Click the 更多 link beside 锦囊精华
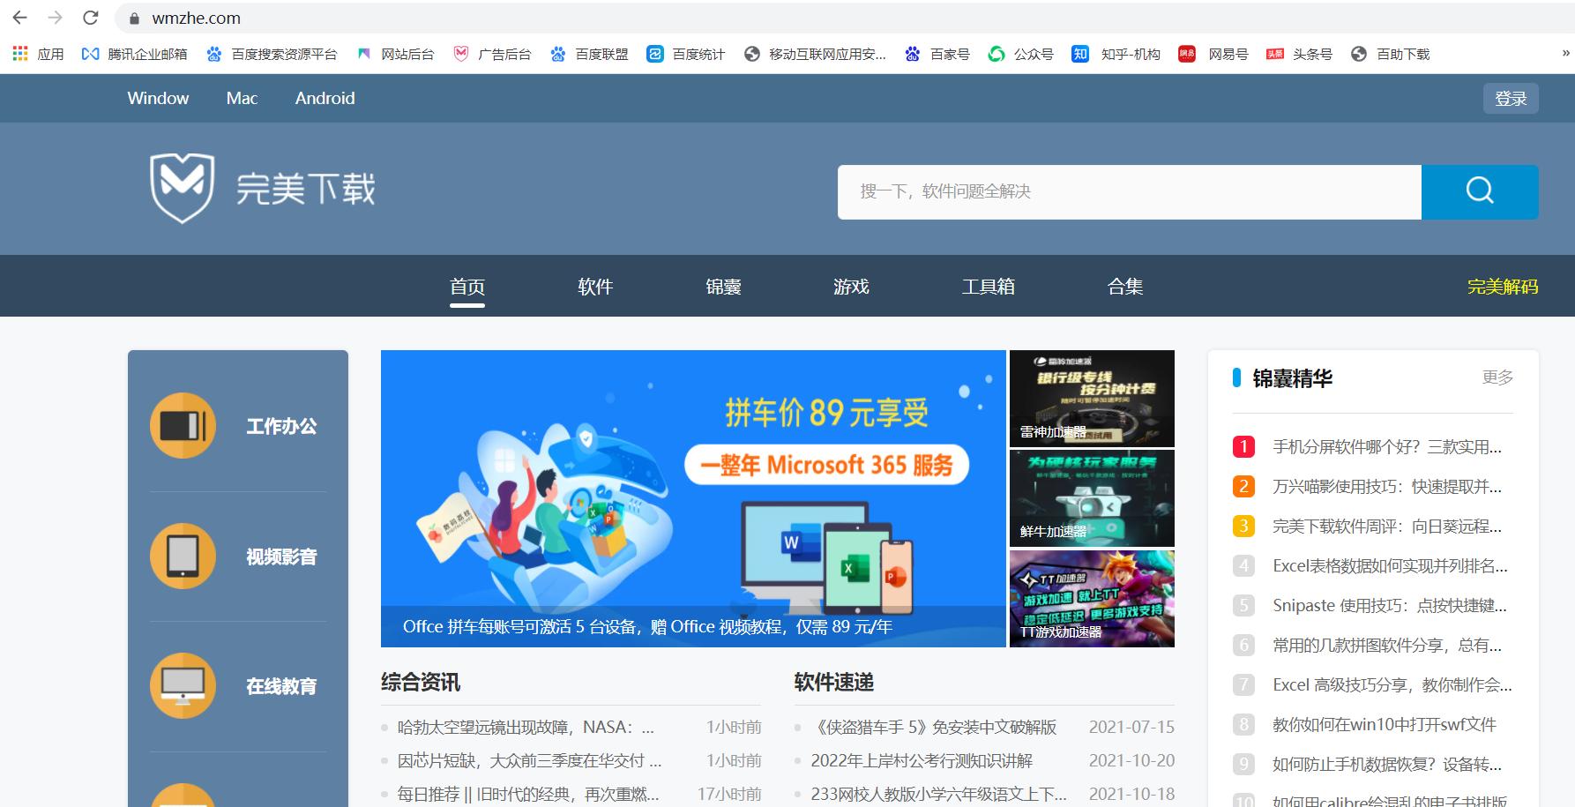 pos(1497,377)
